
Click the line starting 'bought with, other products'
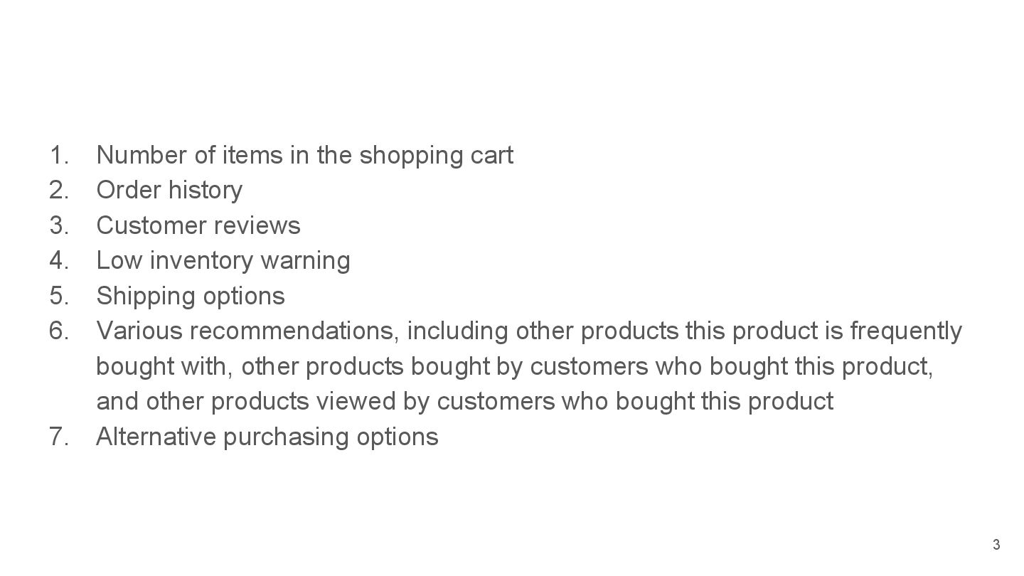pos(515,366)
